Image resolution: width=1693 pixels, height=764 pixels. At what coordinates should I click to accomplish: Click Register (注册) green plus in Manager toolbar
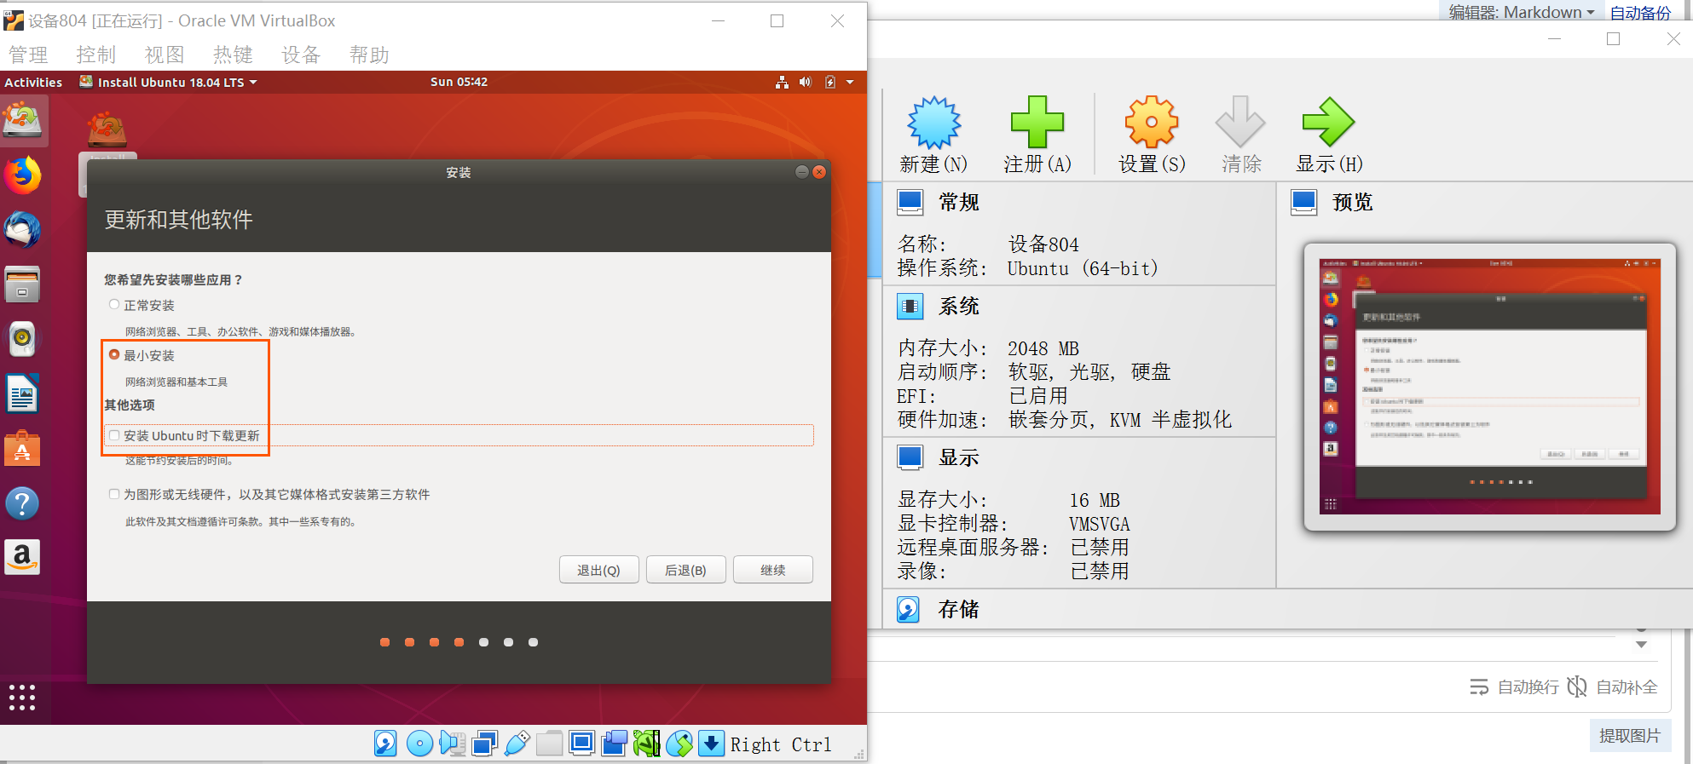pyautogui.click(x=1037, y=135)
